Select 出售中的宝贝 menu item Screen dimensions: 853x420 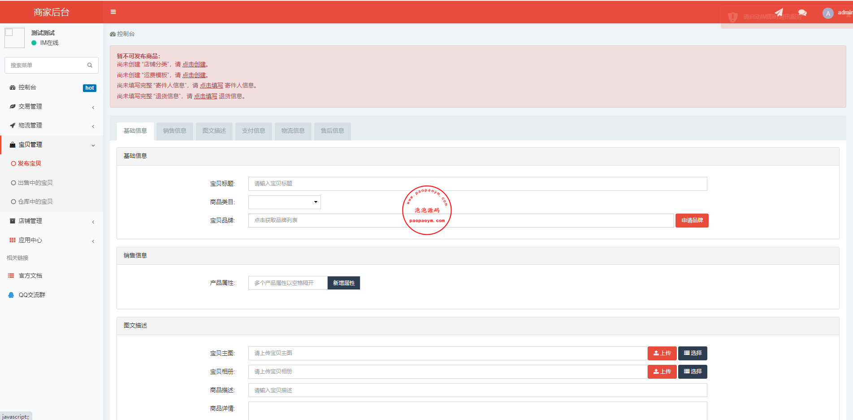click(x=35, y=183)
